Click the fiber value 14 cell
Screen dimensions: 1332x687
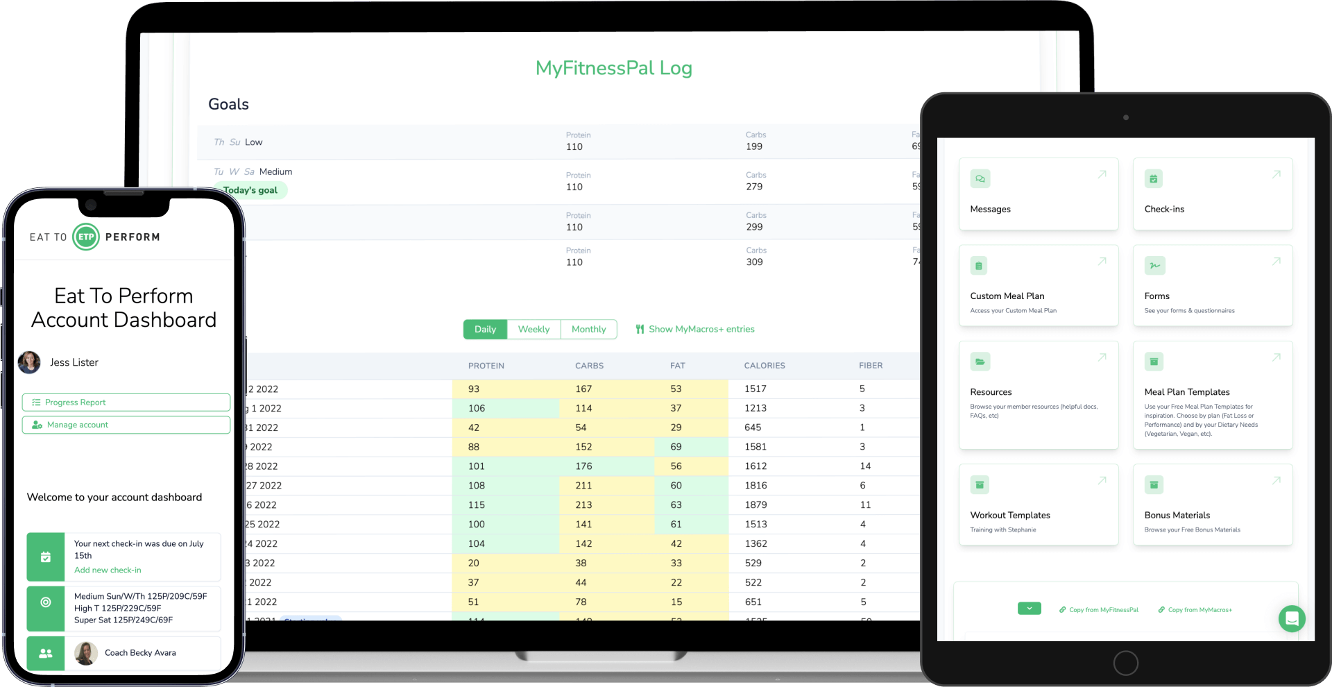pos(865,466)
